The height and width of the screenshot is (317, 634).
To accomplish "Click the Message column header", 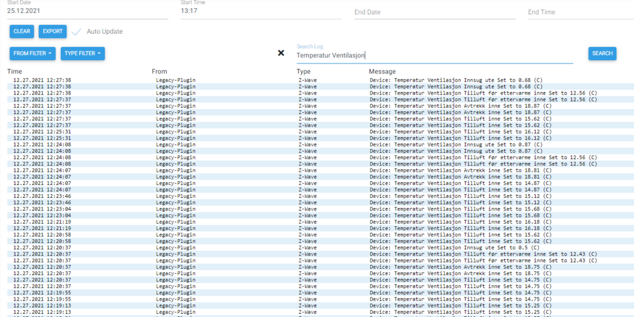I will pyautogui.click(x=382, y=72).
